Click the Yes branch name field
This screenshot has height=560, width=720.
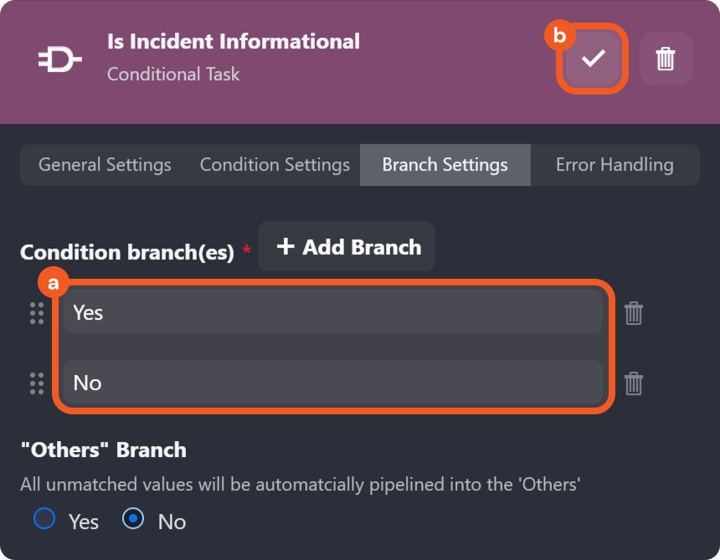pyautogui.click(x=332, y=313)
